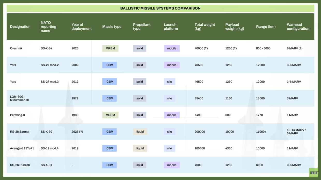Click the 'silo' tag in the SS-27 mod.3 row
The image size is (321, 180).
tap(170, 82)
